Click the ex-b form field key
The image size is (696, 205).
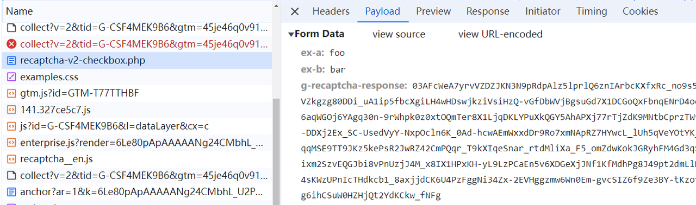[313, 69]
